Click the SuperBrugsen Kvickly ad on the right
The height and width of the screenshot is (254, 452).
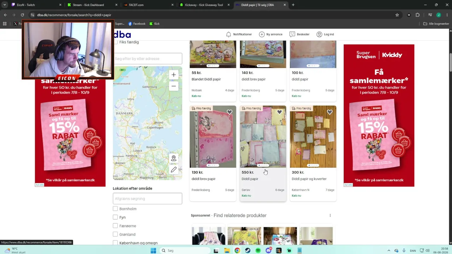pos(379,115)
